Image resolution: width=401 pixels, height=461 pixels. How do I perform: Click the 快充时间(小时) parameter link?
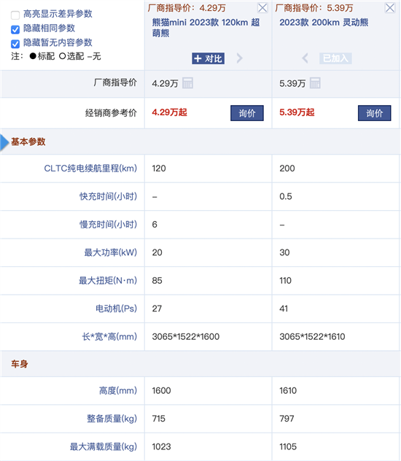point(108,196)
